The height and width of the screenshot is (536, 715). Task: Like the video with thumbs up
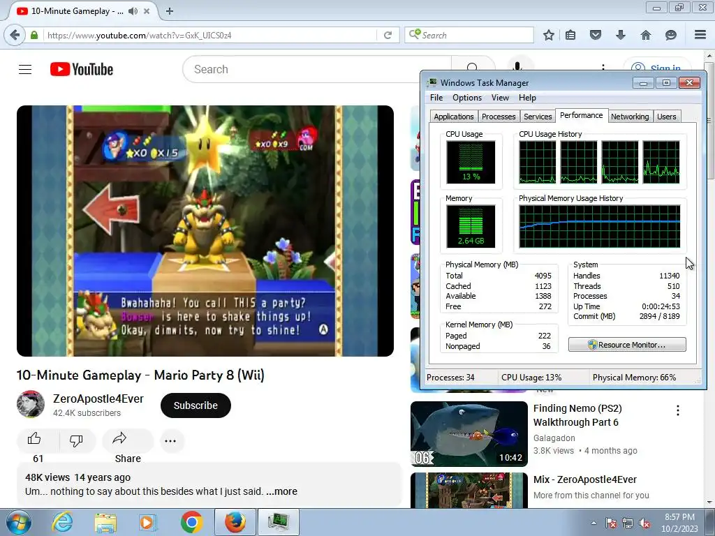(x=34, y=440)
